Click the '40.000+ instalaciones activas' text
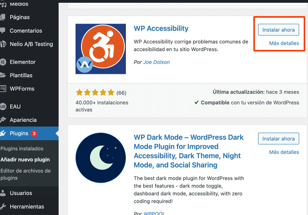This screenshot has width=308, height=215. click(x=102, y=106)
